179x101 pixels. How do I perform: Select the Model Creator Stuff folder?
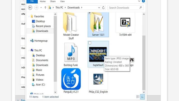[x=71, y=26]
